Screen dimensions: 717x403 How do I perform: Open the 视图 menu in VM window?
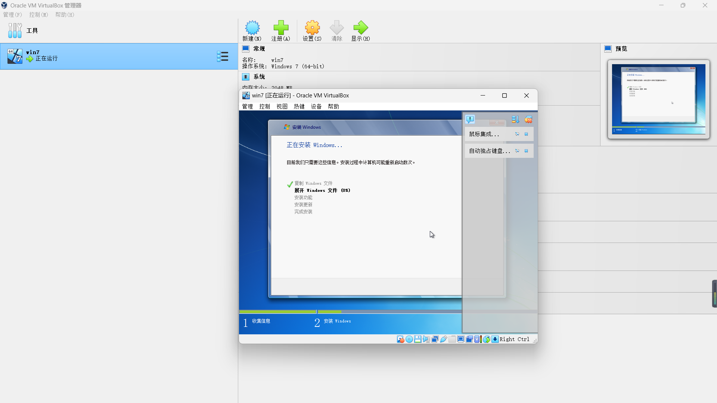pos(282,106)
